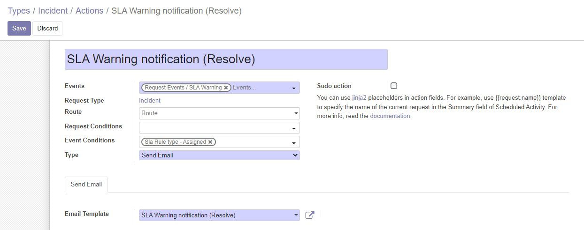Save the action record

point(19,28)
